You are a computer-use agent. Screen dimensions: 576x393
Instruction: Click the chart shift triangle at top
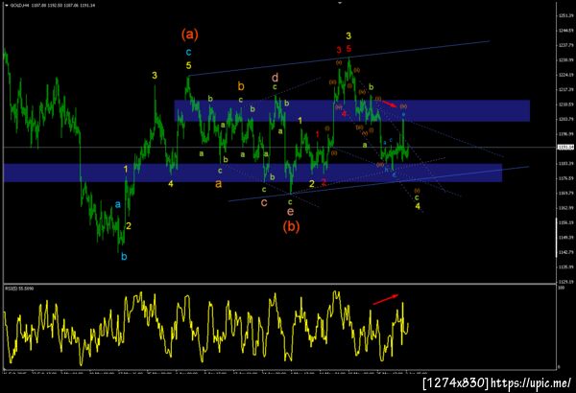coord(340,3)
